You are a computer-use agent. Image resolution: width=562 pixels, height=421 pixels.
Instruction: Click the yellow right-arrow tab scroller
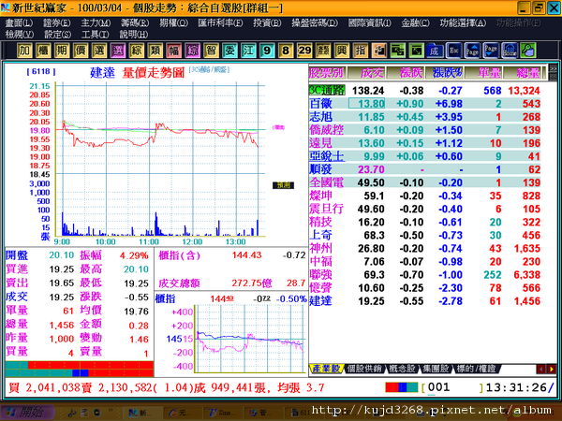point(552,369)
